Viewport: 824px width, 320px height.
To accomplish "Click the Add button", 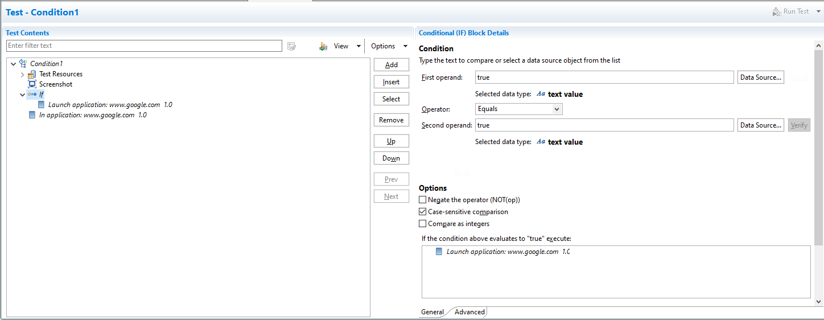I will click(x=392, y=65).
